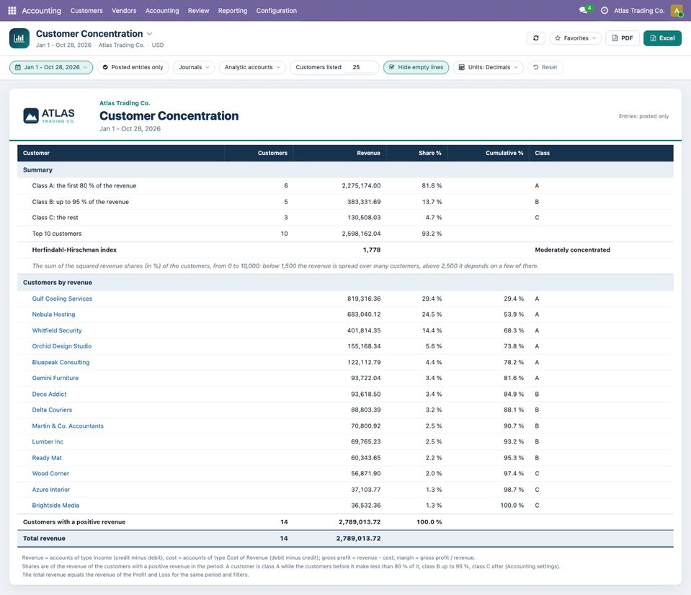Open the user avatar menu
Image resolution: width=691 pixels, height=595 pixels.
tap(677, 11)
